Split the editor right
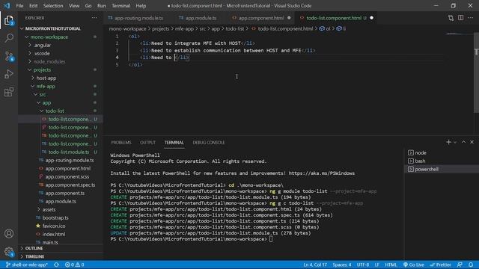479x269 pixels. 460,18
